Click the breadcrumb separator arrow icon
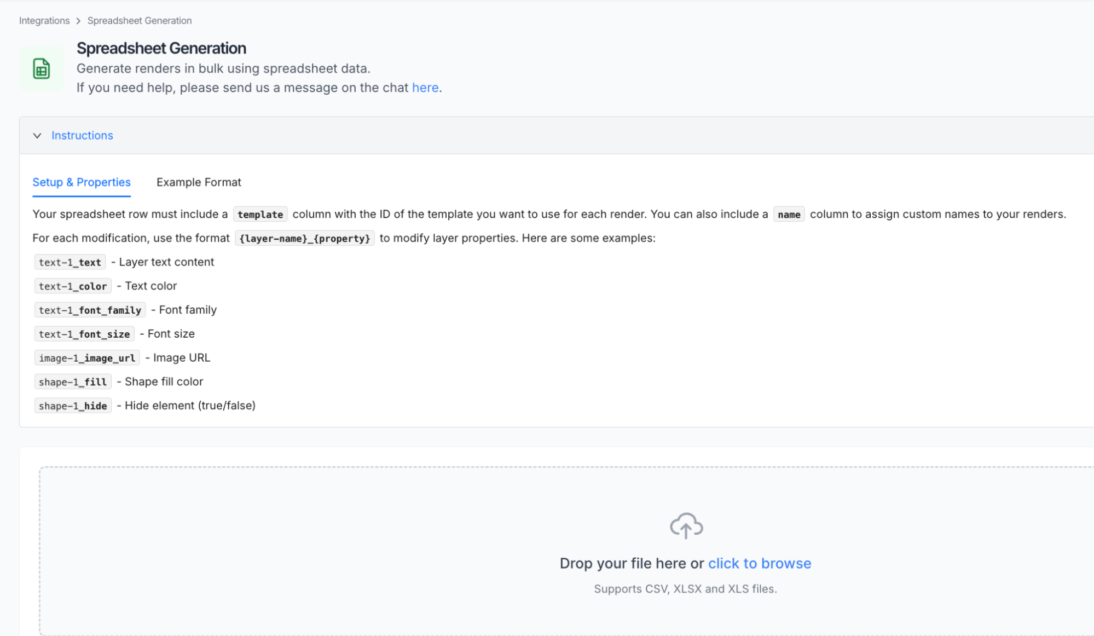Screen dimensions: 1094x636 pos(78,21)
